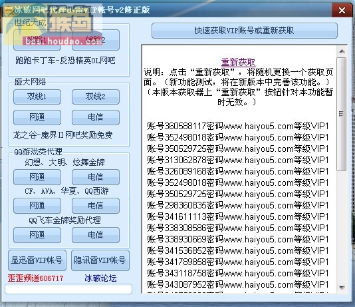Choose 双线2 in 盛大网络 group
This screenshot has height=307, width=355.
96,97
